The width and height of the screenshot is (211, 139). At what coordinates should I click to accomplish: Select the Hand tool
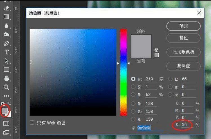click(7, 78)
